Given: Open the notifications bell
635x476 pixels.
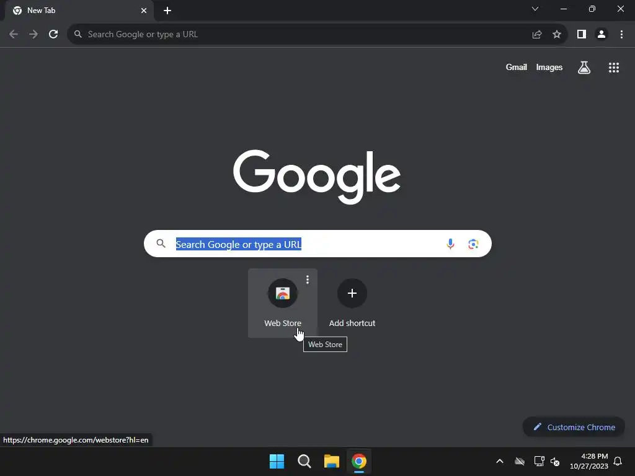Looking at the screenshot, I should (618, 461).
